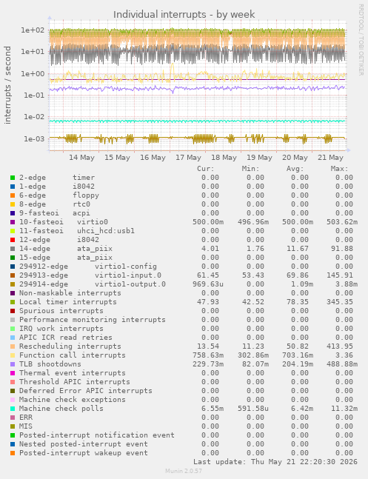Click the purple 10-fasteoi virtio0 legend swatch
This screenshot has width=368, height=479.
[13, 222]
